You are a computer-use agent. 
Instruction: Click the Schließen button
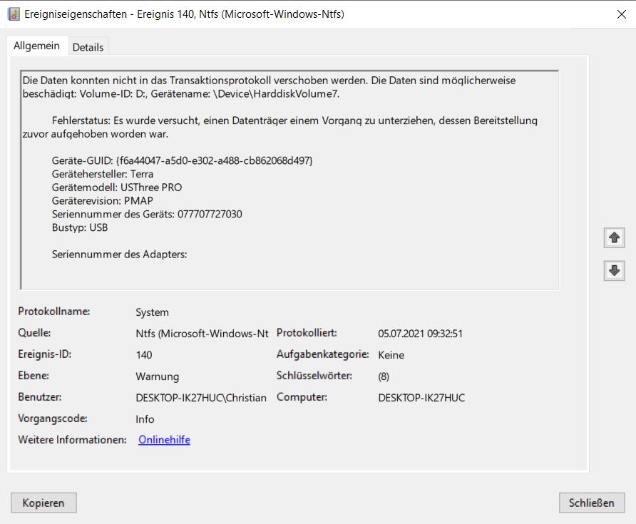click(591, 503)
